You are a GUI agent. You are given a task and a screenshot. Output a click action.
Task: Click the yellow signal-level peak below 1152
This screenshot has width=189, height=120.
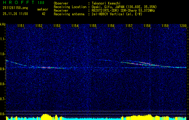(46, 117)
